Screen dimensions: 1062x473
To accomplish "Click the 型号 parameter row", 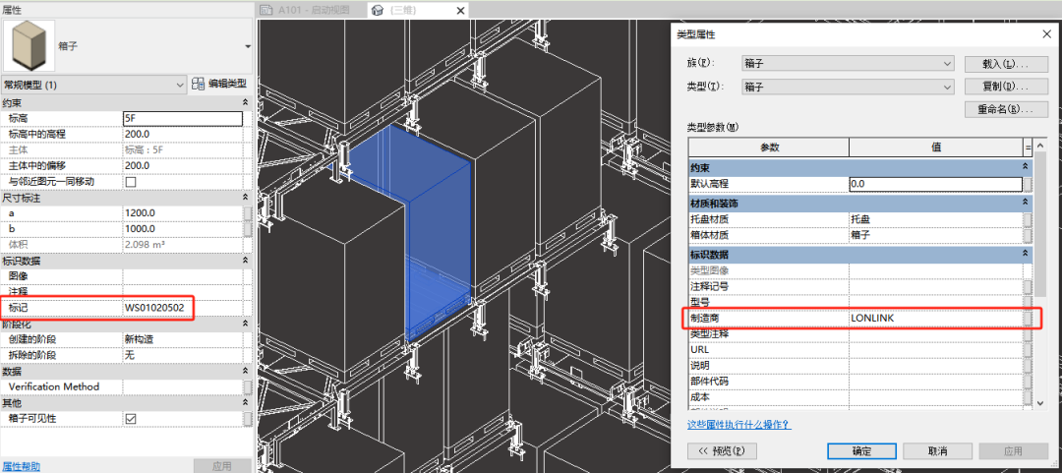I will pyautogui.click(x=860, y=302).
